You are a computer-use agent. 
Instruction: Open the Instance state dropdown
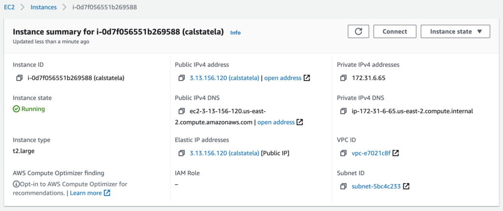coord(455,31)
